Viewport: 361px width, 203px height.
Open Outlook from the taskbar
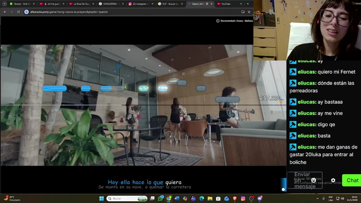tap(226, 198)
